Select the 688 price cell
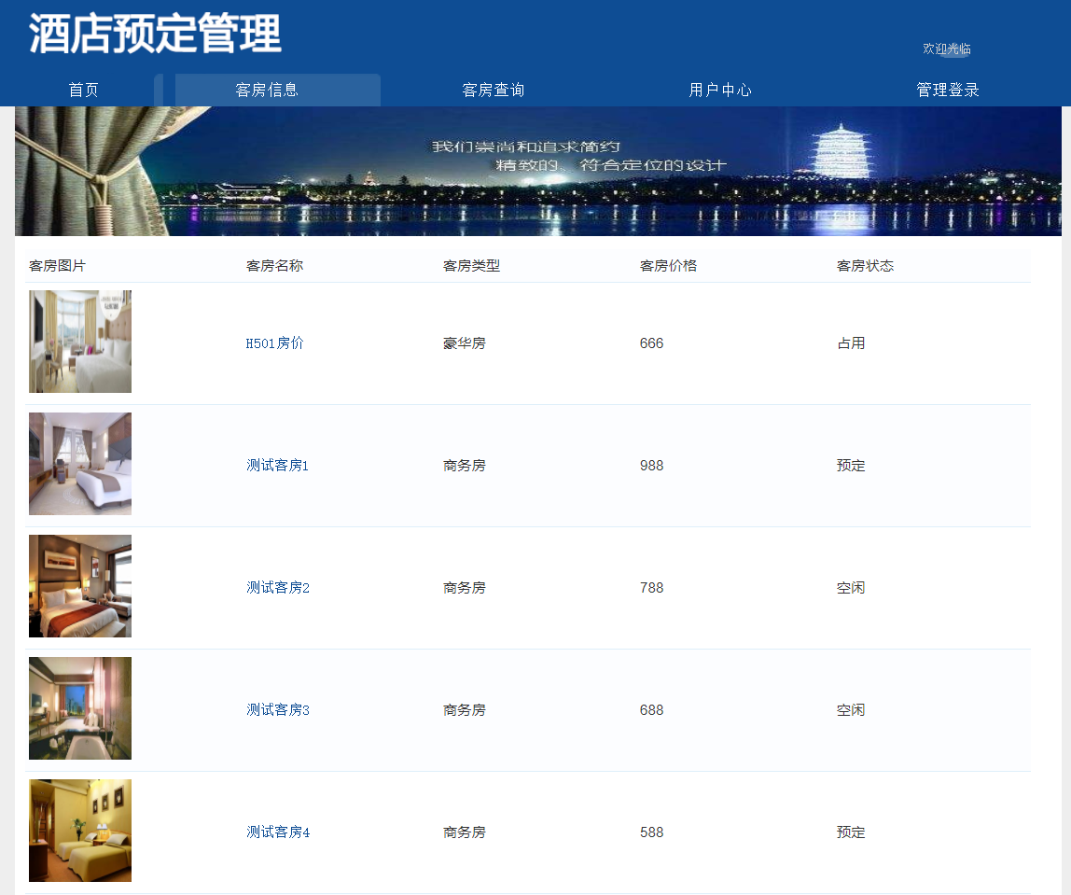The height and width of the screenshot is (895, 1071). pos(651,710)
